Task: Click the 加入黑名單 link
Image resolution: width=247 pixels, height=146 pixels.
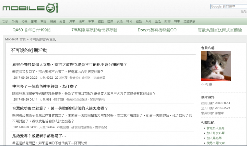Action: 214,138
